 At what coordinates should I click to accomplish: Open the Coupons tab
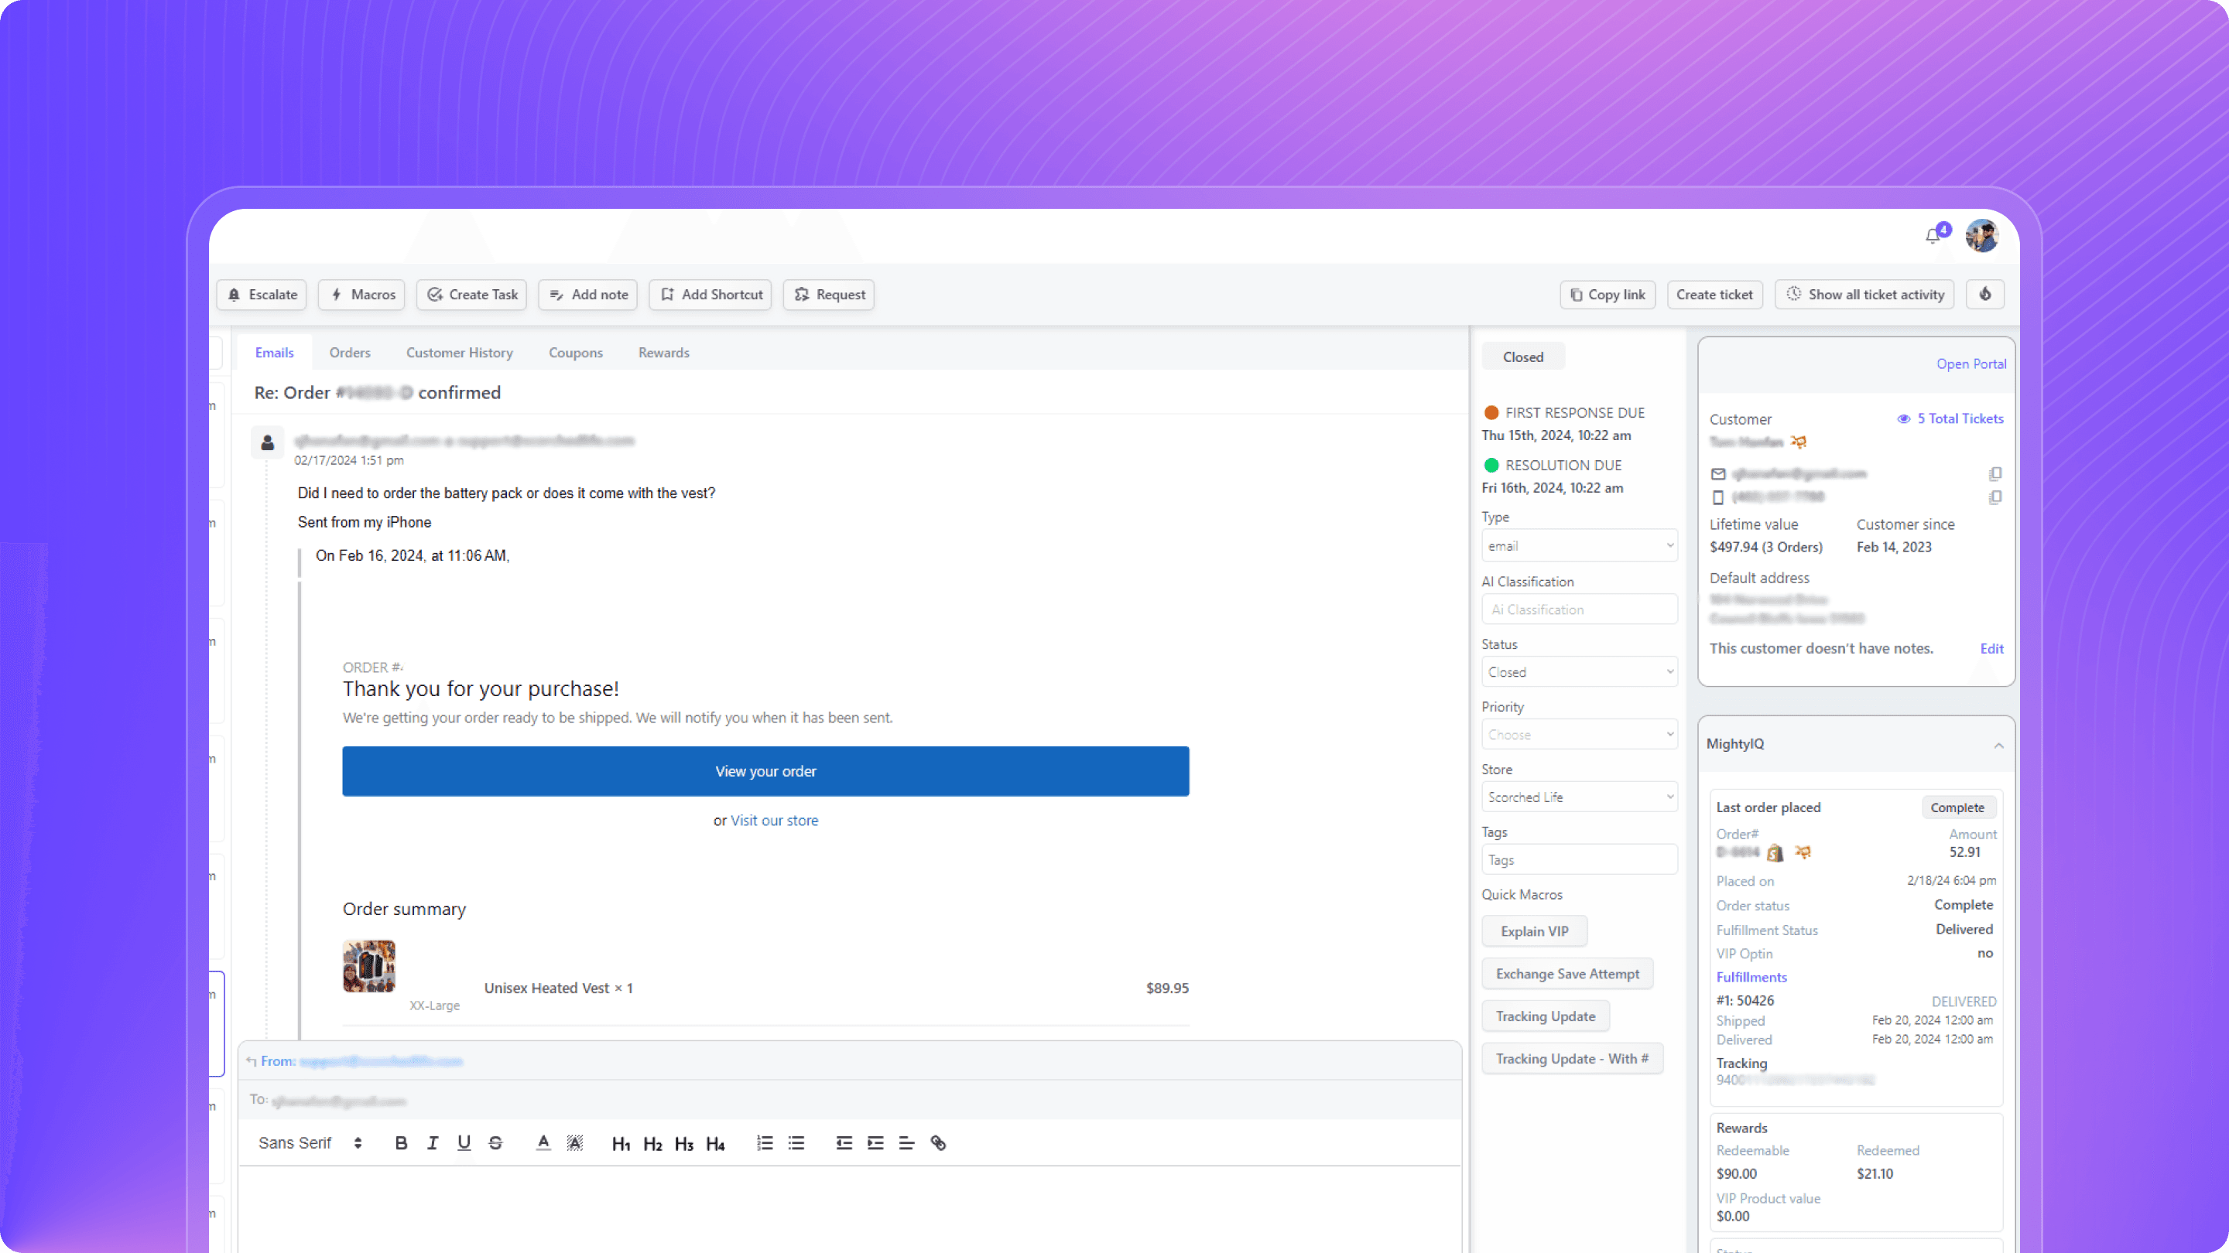[x=575, y=353]
